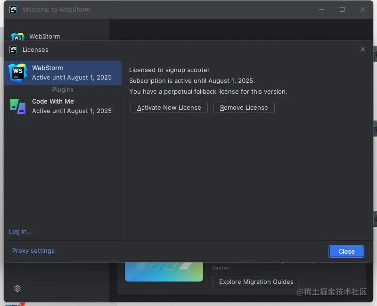Minimize the Welcome to WebStorm window
This screenshot has height=306, width=377.
tap(321, 9)
